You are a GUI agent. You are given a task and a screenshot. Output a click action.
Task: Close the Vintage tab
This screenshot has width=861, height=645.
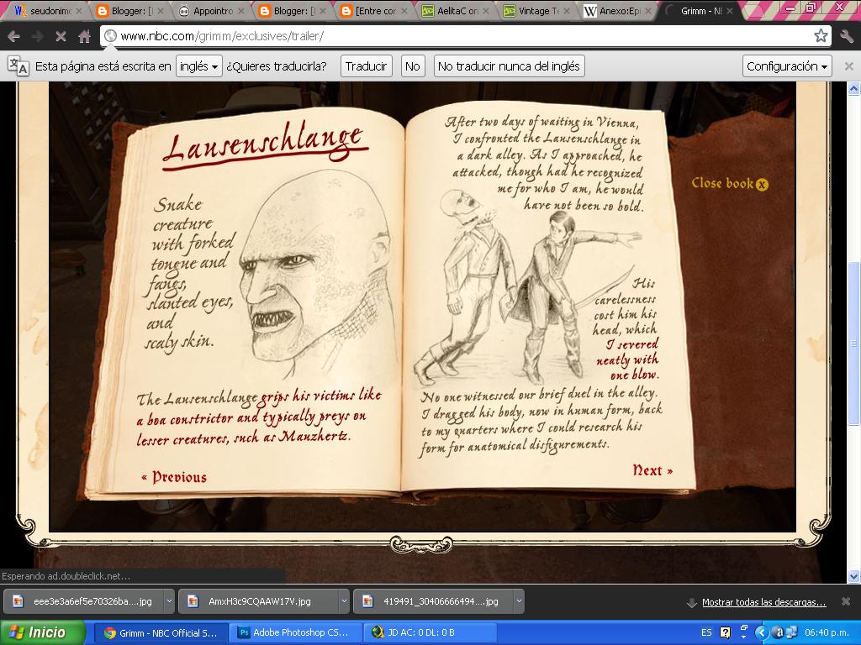pyautogui.click(x=567, y=11)
